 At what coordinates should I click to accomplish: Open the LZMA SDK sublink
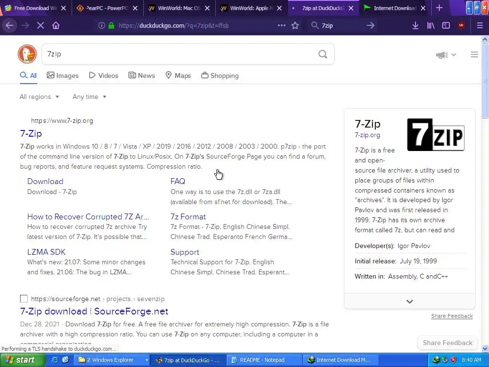point(46,252)
